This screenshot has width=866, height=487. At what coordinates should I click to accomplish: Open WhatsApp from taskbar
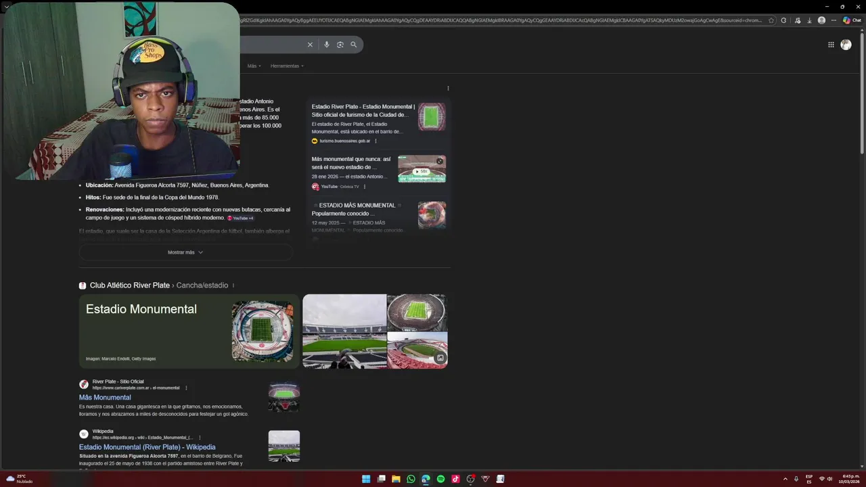(x=411, y=479)
